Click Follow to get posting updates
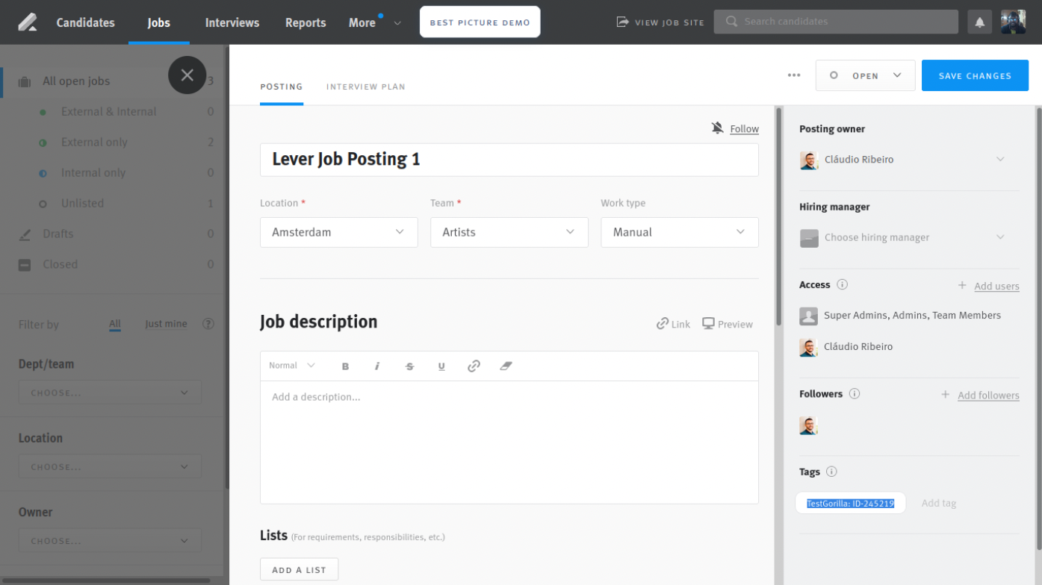Screen dimensions: 1042x585 (x=743, y=128)
